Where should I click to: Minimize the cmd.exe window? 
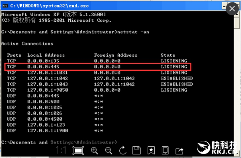coord(224,6)
